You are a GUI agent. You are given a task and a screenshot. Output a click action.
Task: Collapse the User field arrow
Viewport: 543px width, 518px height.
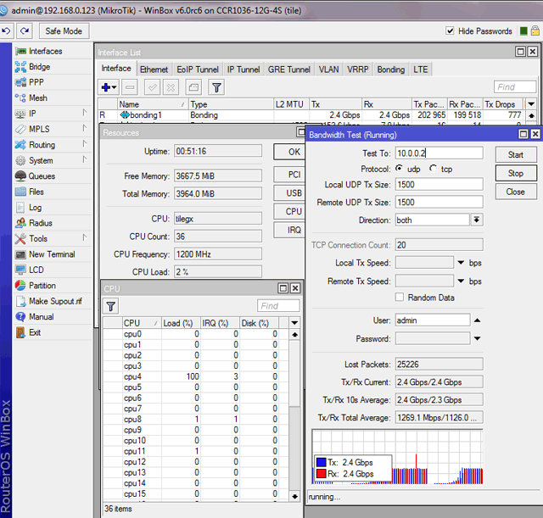pos(477,320)
